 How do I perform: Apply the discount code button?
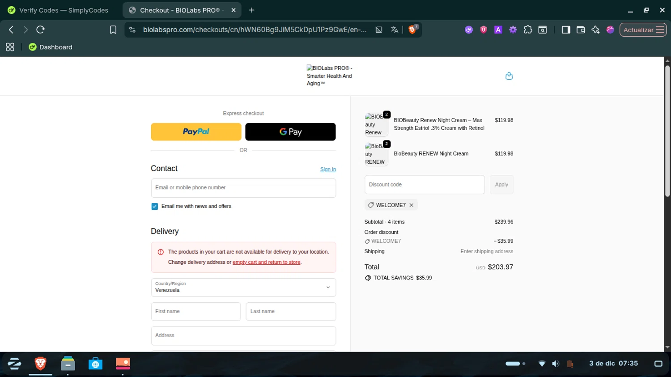(501, 185)
